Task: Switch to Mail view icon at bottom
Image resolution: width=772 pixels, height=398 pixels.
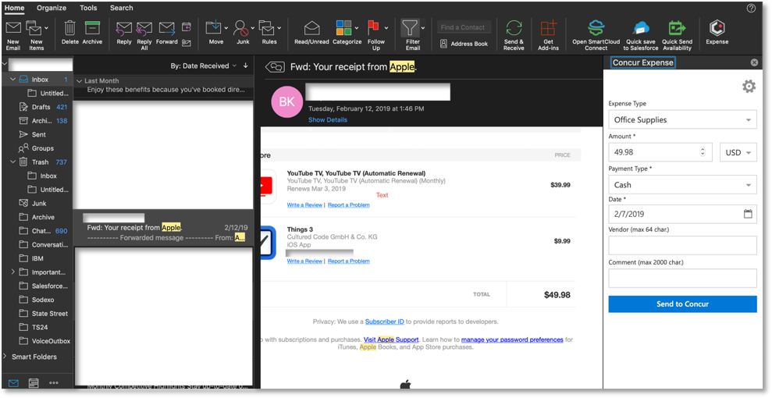Action: tap(13, 382)
